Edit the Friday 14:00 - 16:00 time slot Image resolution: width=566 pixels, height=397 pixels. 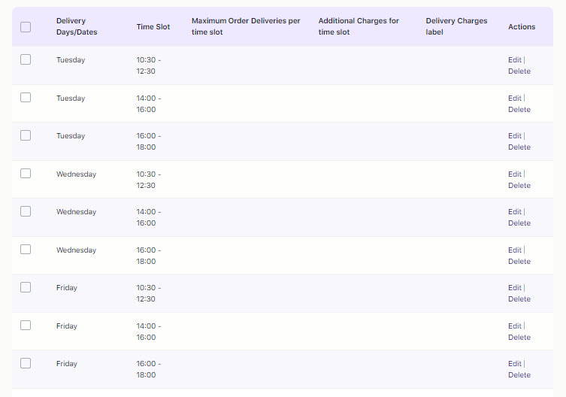[x=514, y=326]
